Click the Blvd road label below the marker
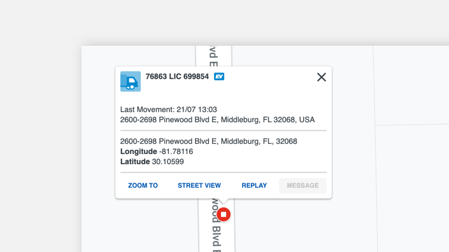Image resolution: width=449 pixels, height=252 pixels. coord(217,225)
